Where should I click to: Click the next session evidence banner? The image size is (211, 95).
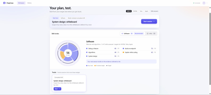[121, 61]
